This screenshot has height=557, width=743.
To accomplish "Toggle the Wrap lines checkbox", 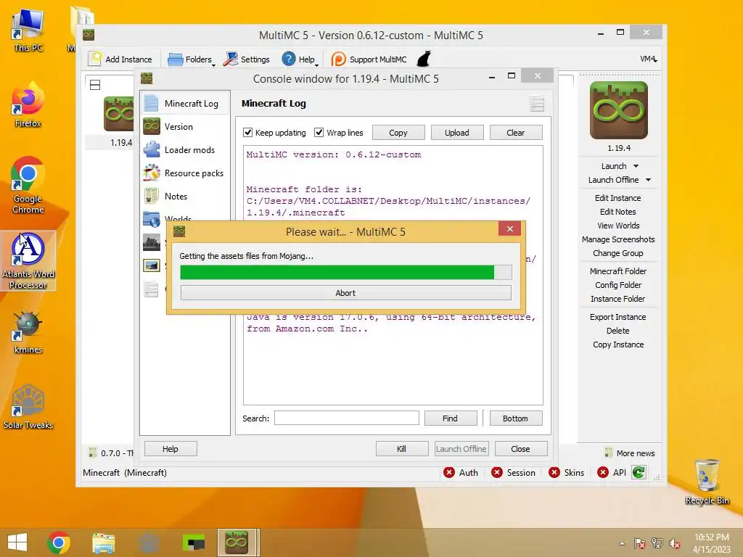I will (x=319, y=133).
